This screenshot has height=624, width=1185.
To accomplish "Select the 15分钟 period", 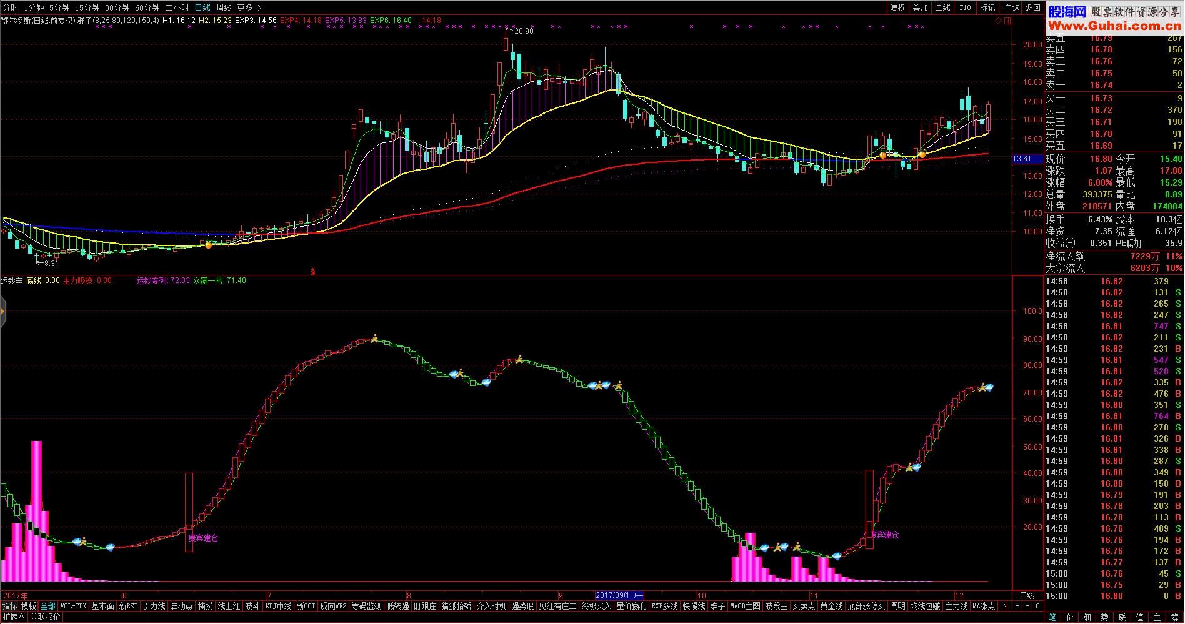I will tap(87, 7).
